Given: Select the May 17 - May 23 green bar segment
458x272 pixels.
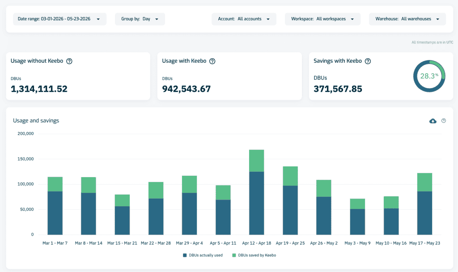Looking at the screenshot, I should click(x=425, y=183).
